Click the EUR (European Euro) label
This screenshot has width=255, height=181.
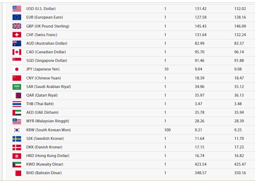44,17
